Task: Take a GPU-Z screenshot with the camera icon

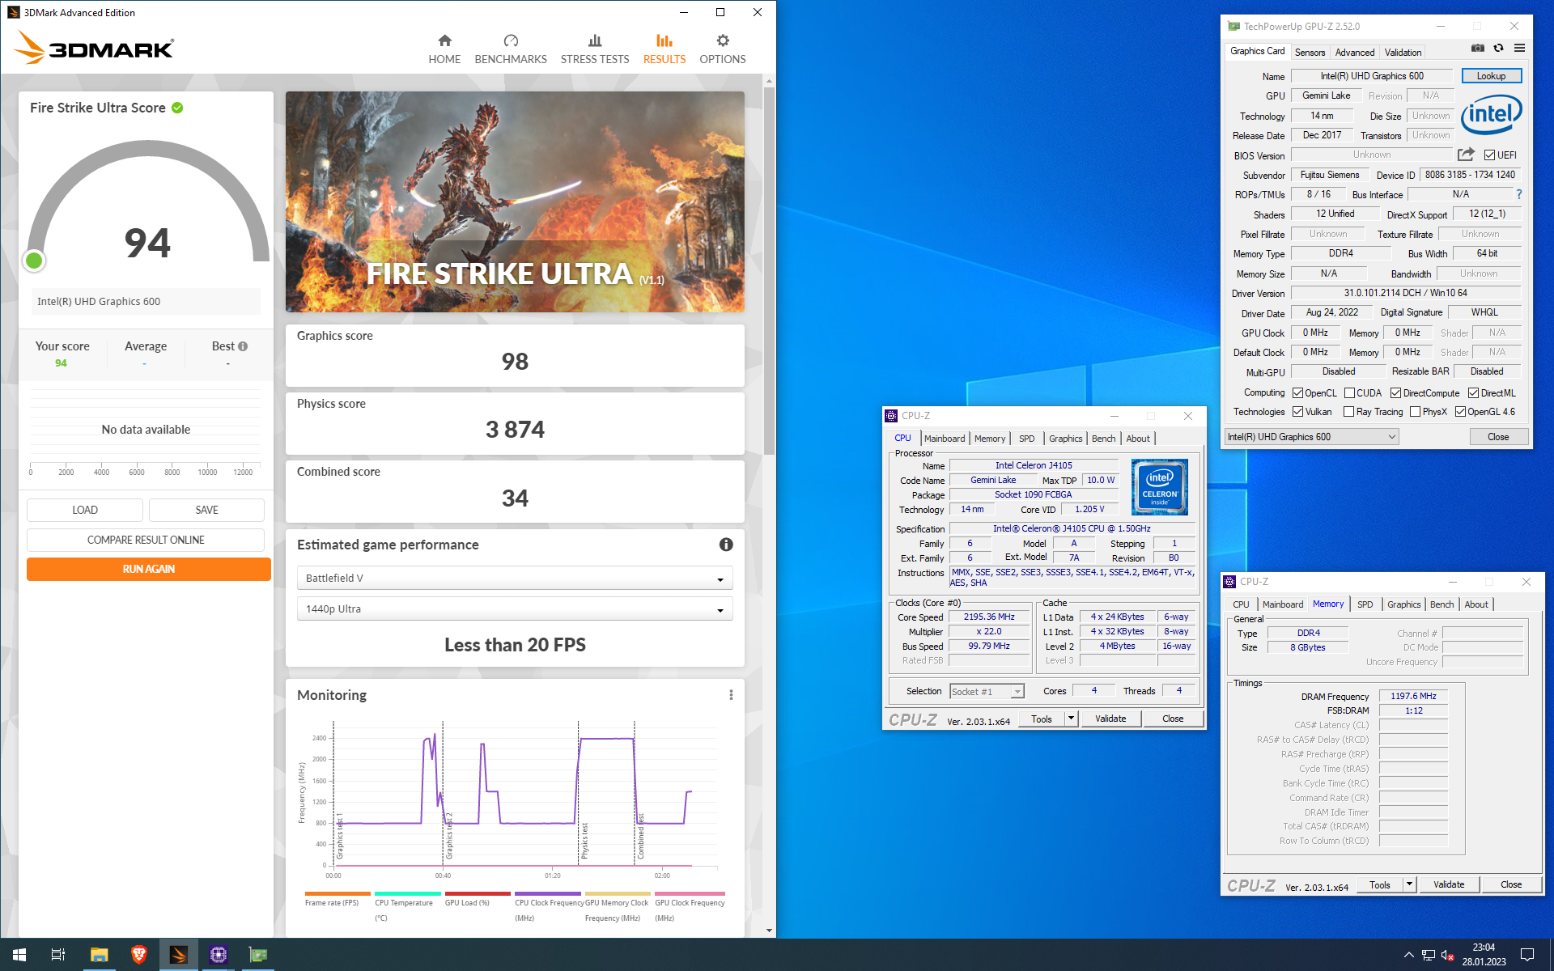Action: [x=1478, y=49]
